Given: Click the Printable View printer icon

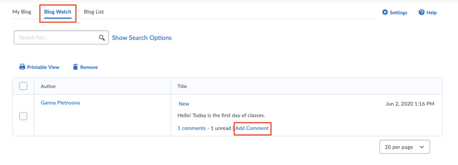Looking at the screenshot, I should click(x=22, y=67).
